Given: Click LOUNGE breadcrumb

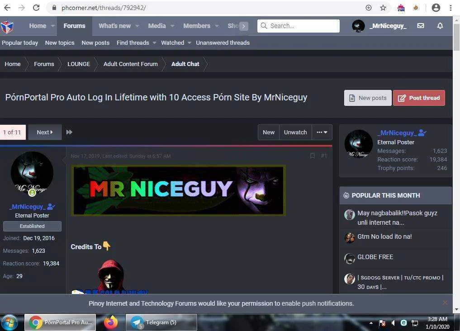Looking at the screenshot, I should [79, 64].
